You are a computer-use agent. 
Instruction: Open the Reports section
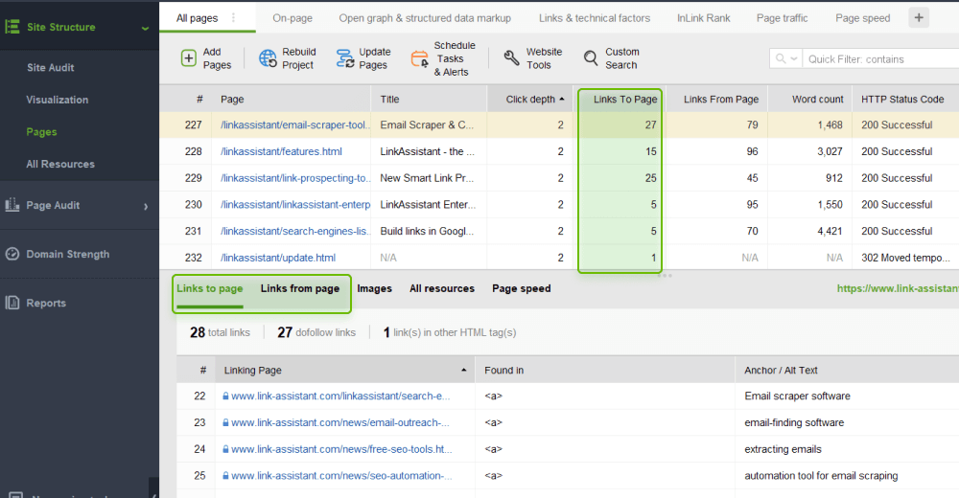click(x=46, y=303)
